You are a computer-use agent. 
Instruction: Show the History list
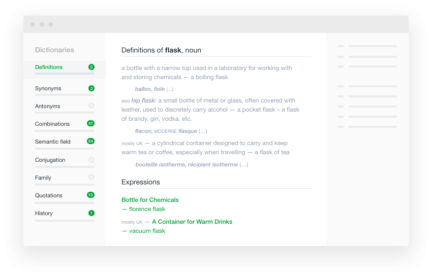point(44,213)
